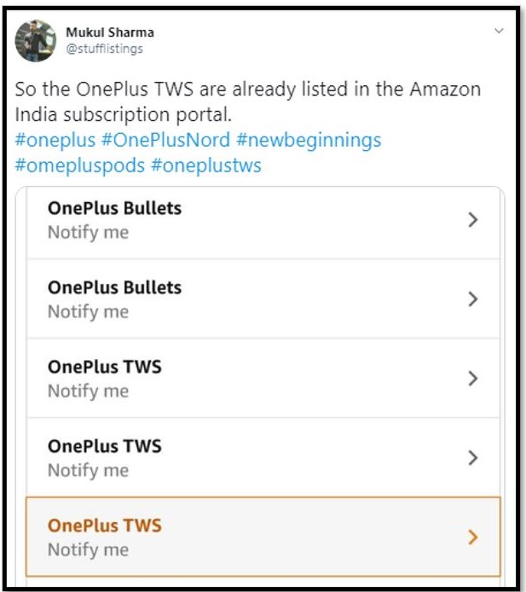This screenshot has width=526, height=592.
Task: Open the tweet options caret menu
Action: pos(500,31)
